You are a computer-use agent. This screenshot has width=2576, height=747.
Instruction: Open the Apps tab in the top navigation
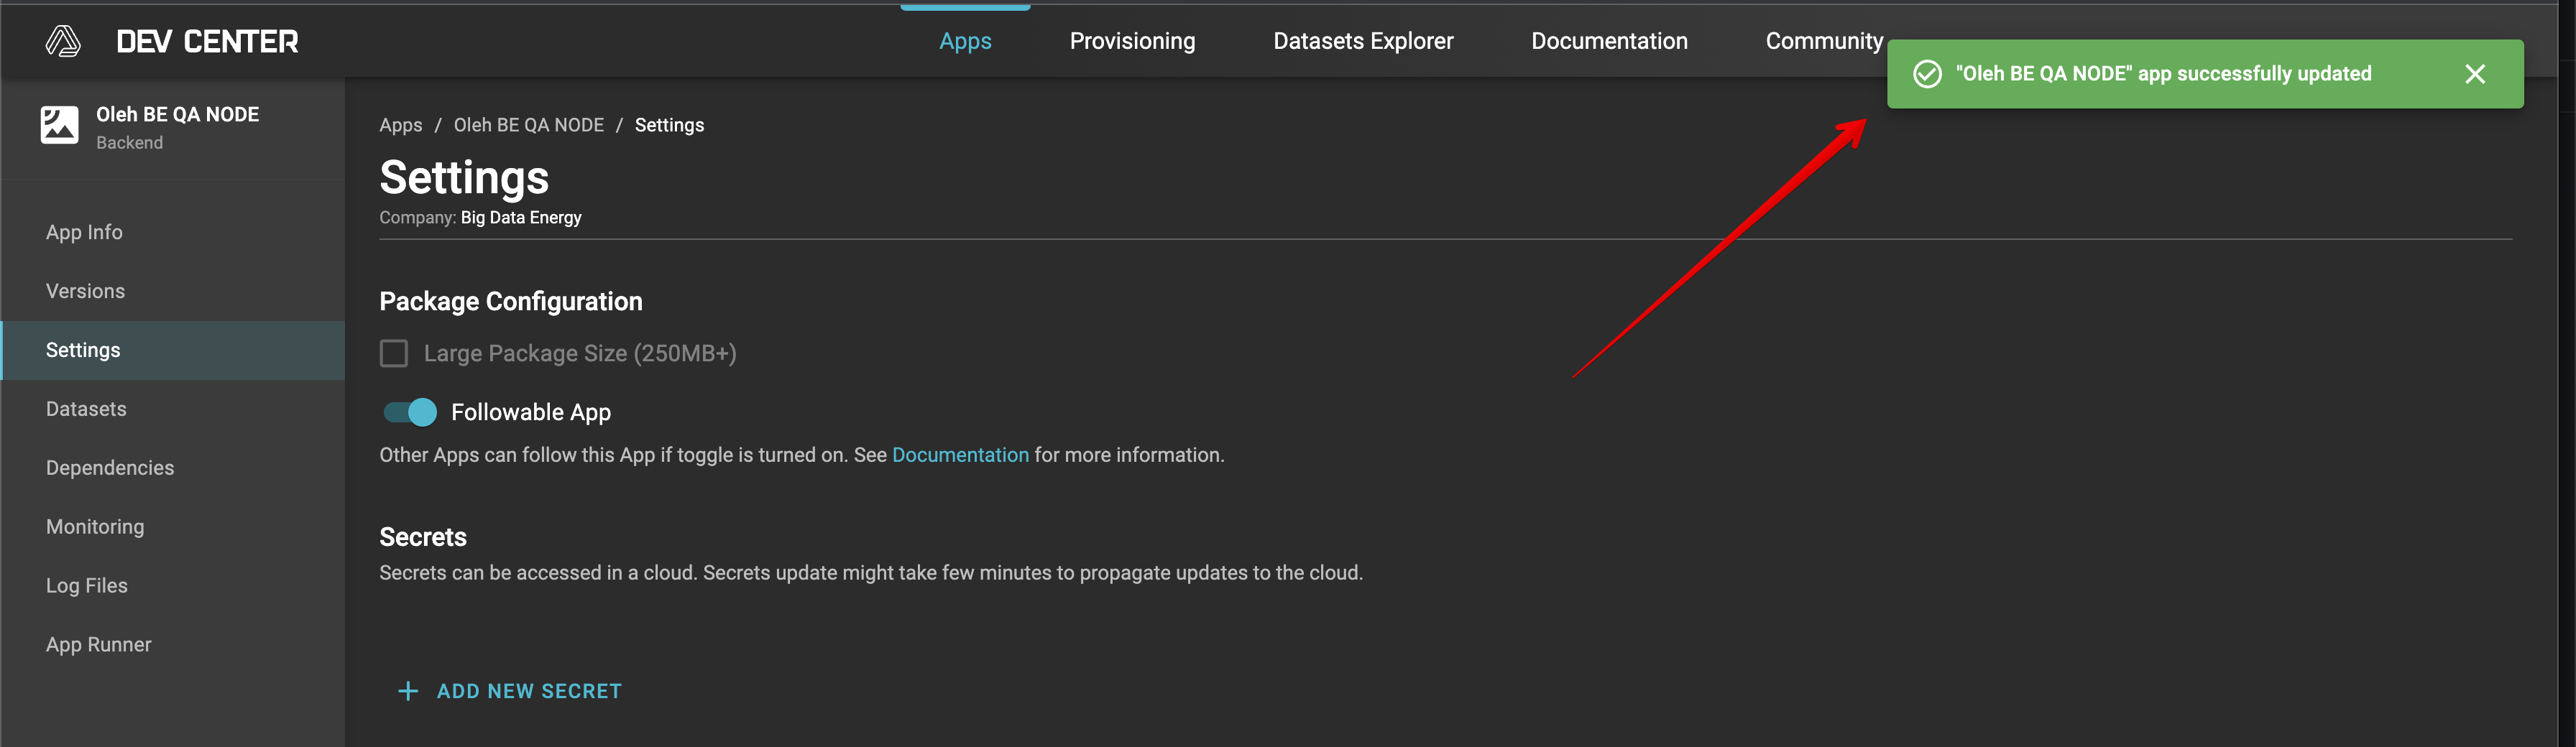point(965,41)
